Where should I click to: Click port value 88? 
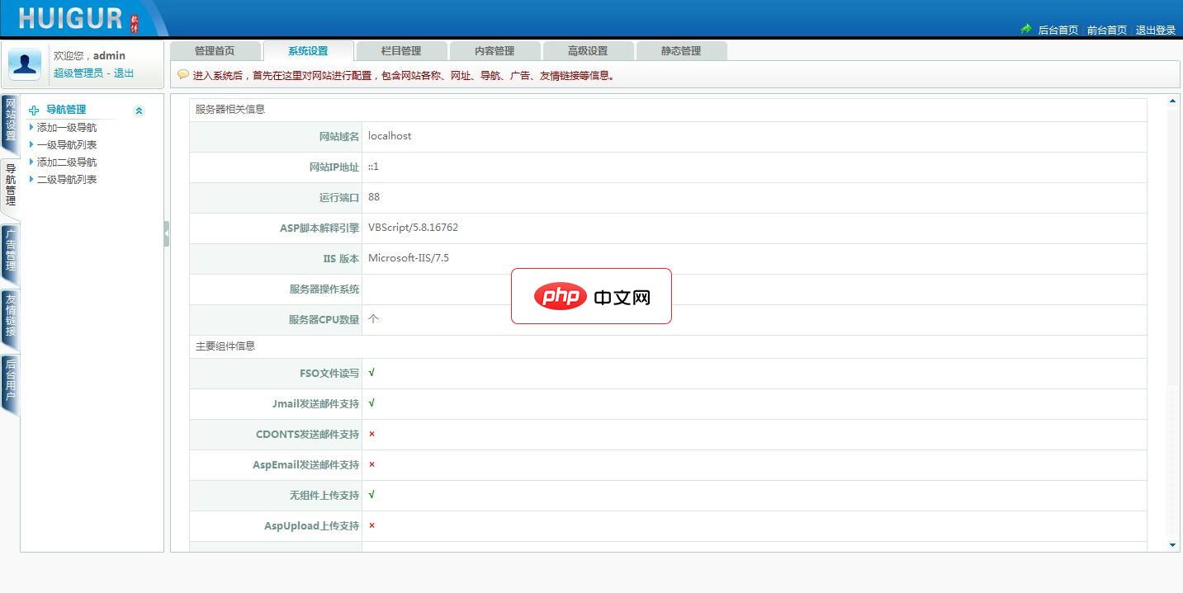click(374, 197)
